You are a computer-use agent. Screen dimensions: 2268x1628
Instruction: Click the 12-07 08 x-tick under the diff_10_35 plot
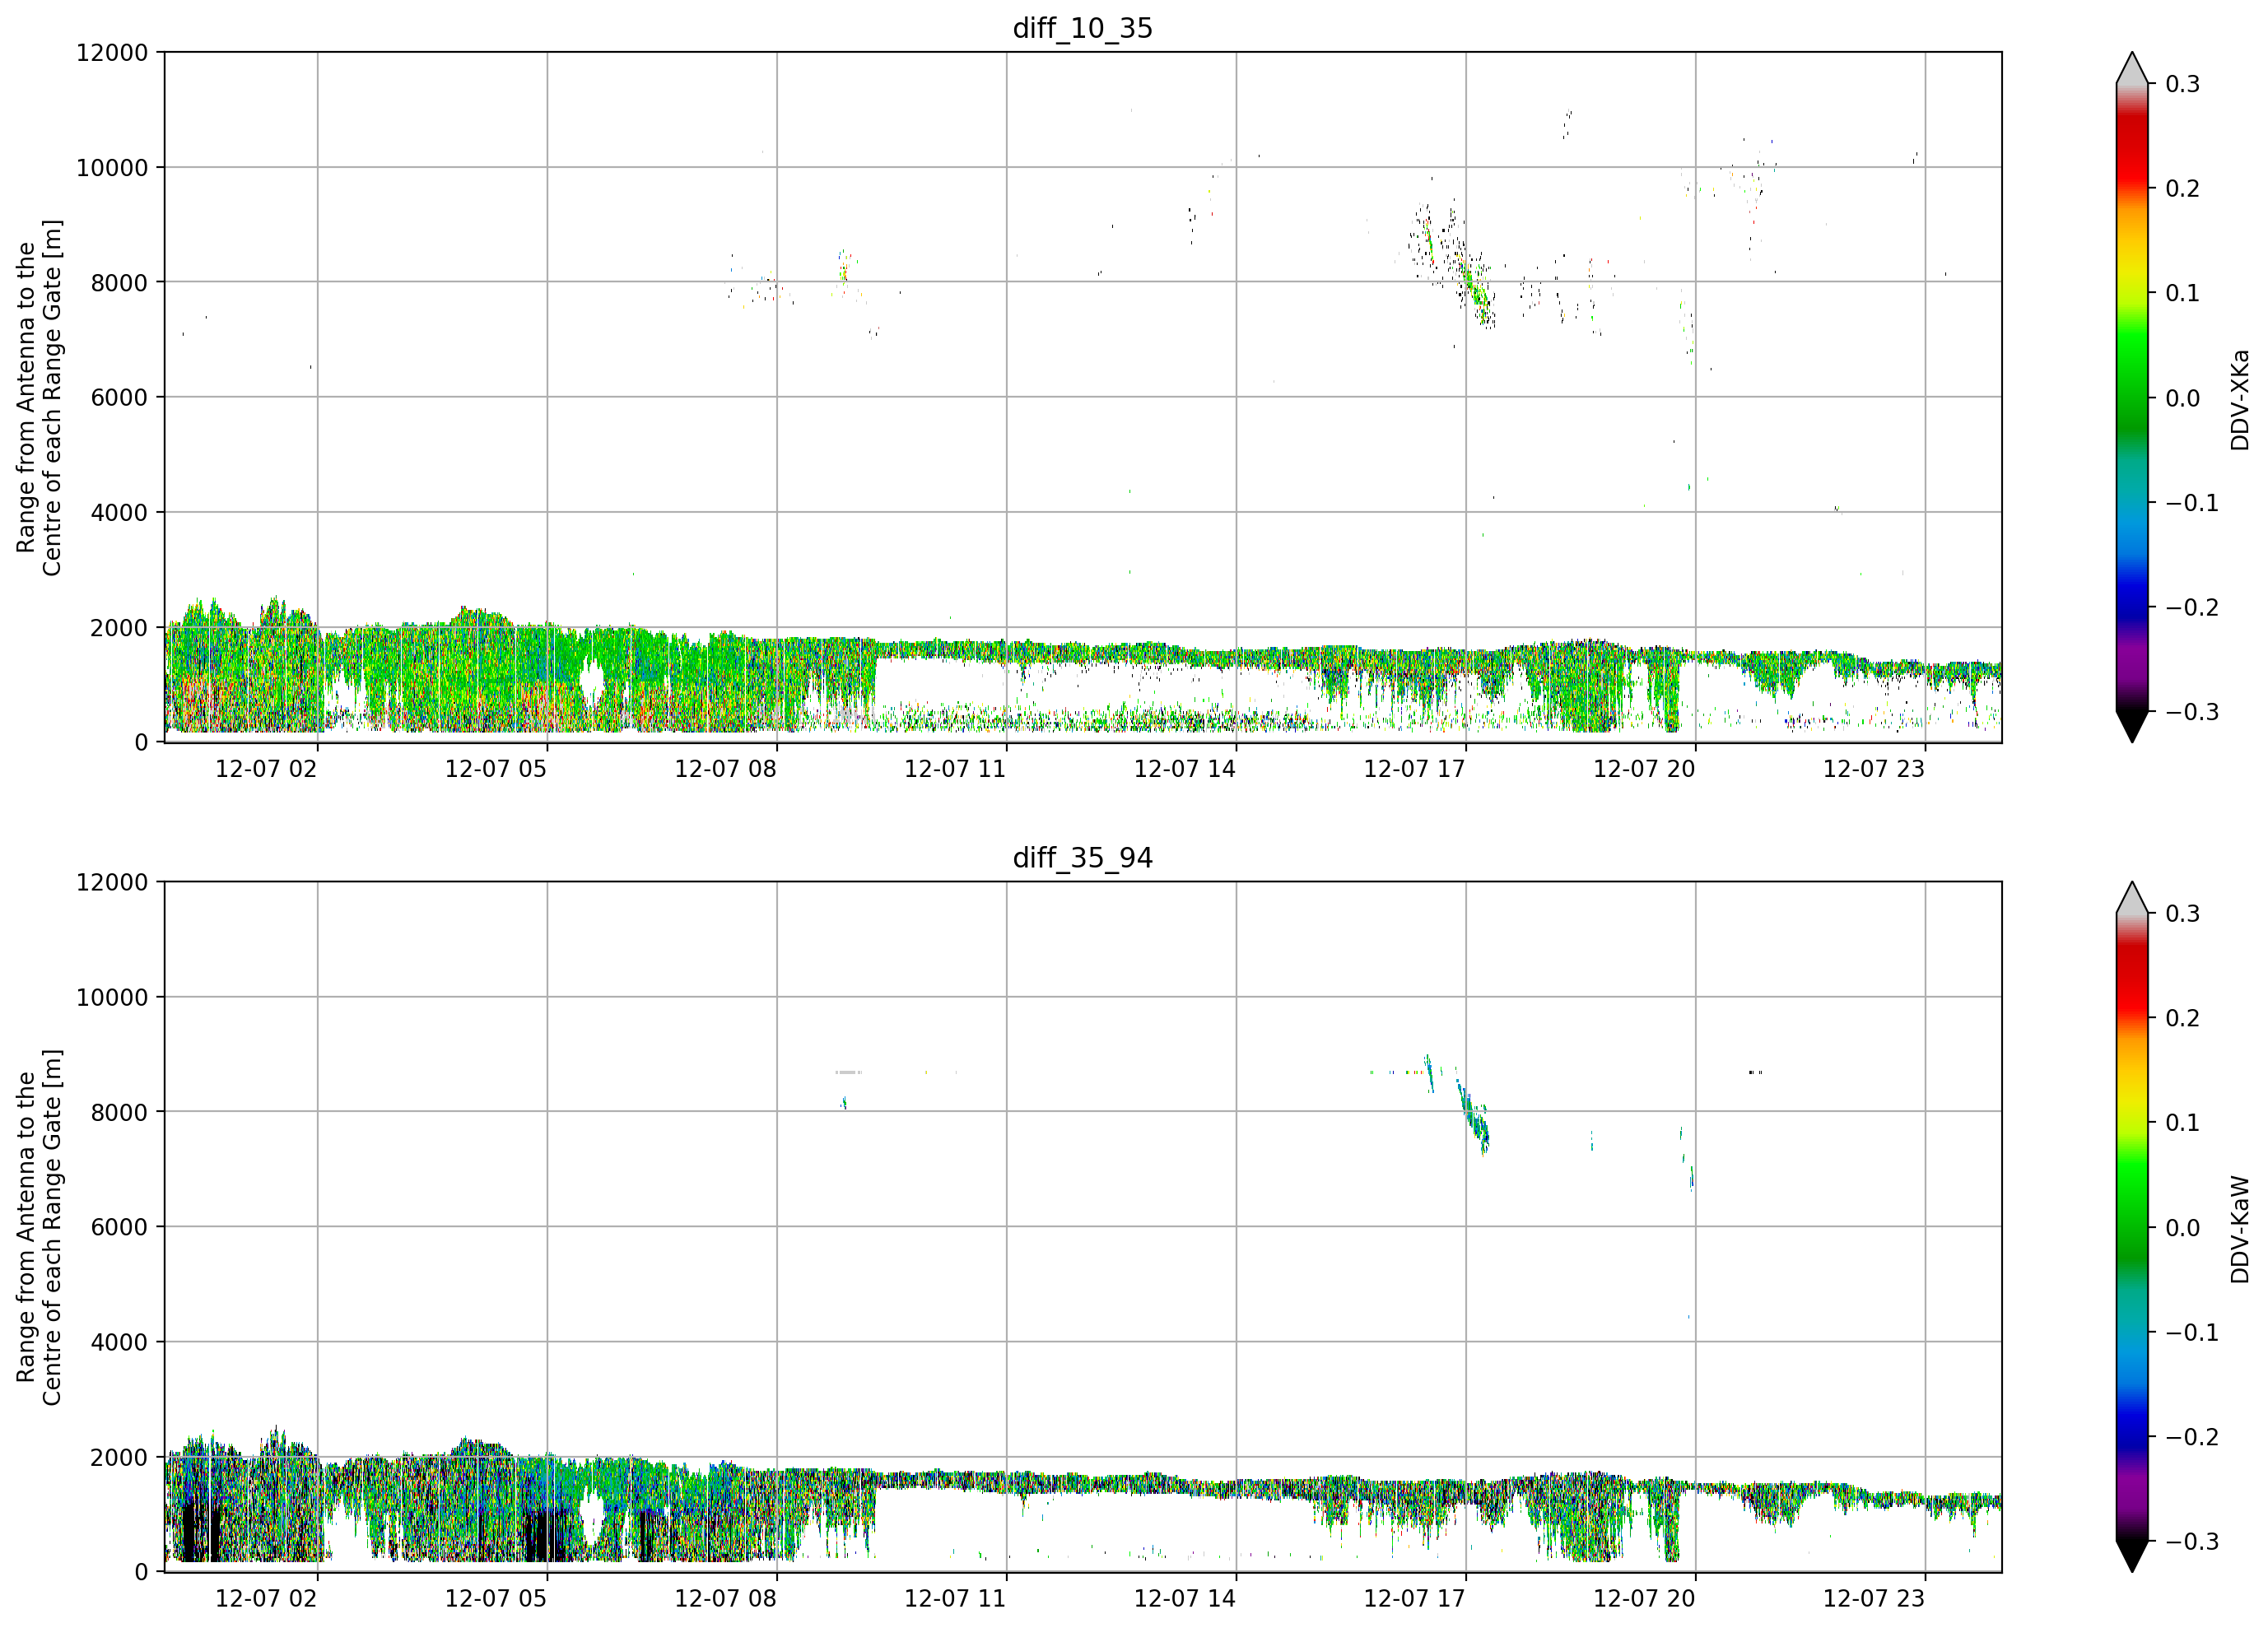point(726,769)
